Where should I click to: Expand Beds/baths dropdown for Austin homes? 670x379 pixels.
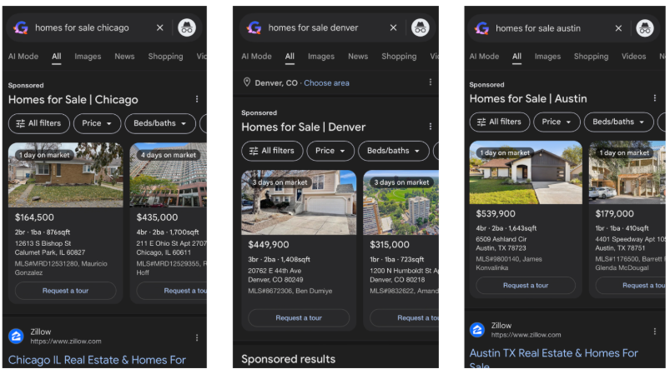click(619, 122)
